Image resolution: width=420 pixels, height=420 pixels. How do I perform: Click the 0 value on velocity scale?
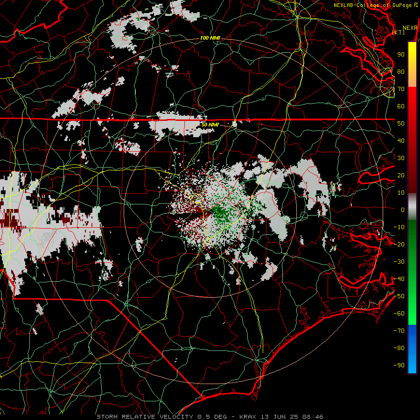403,210
